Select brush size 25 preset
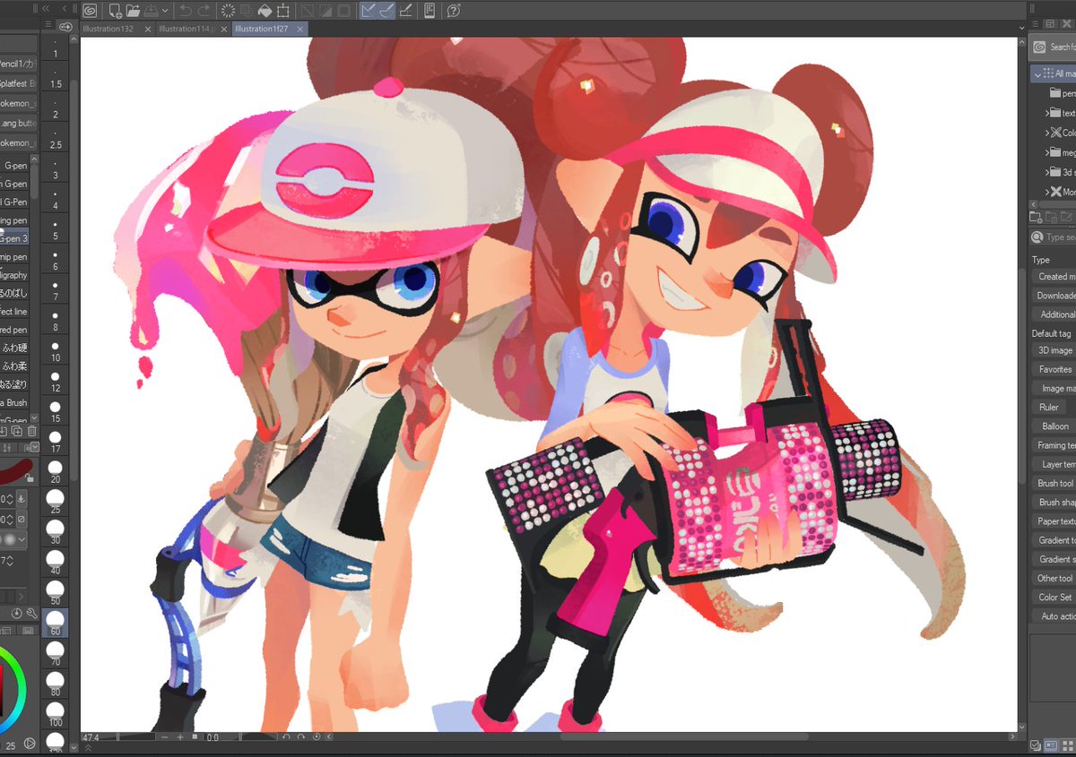 pos(56,502)
